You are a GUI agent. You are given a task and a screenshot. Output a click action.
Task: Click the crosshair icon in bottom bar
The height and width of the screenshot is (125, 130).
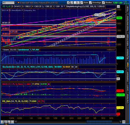point(2,122)
